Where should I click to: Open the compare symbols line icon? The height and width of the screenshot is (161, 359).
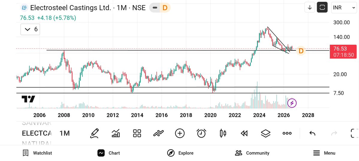158,133
